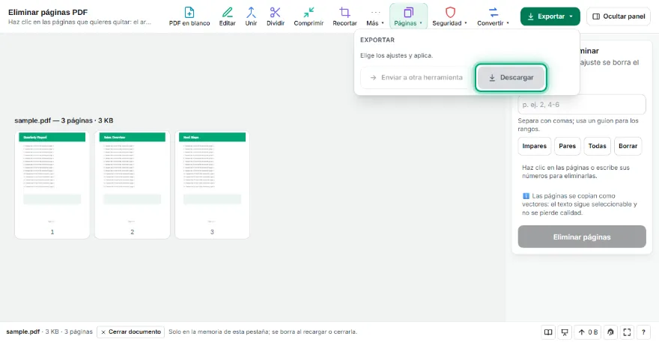This screenshot has height=342, width=659.
Task: Hide the side panel with Ocultar panel
Action: 619,16
